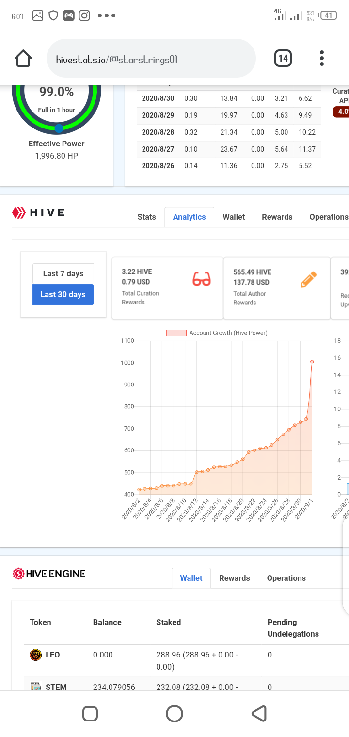Tap the Instagram notification icon in status bar
Image resolution: width=349 pixels, height=737 pixels.
84,16
